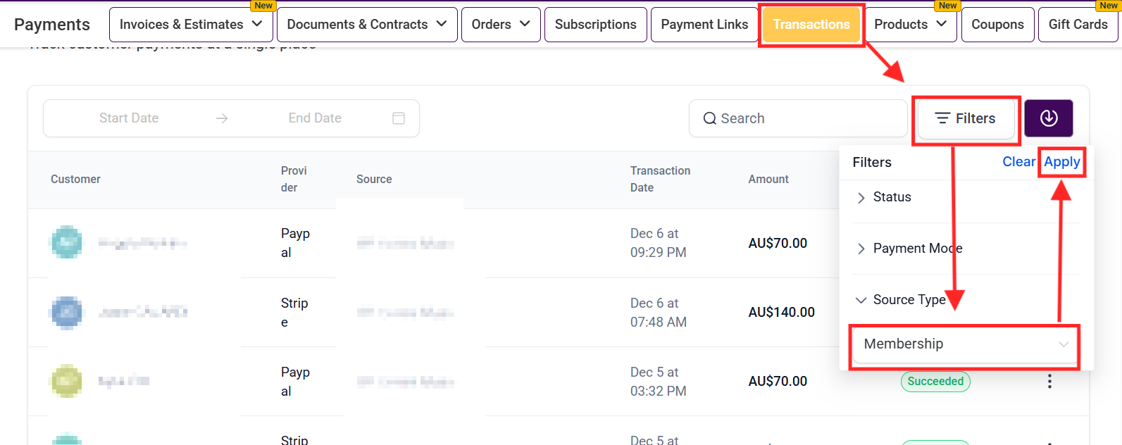Open Documents & Contracts dropdown menu
This screenshot has width=1122, height=445.
pyautogui.click(x=367, y=25)
